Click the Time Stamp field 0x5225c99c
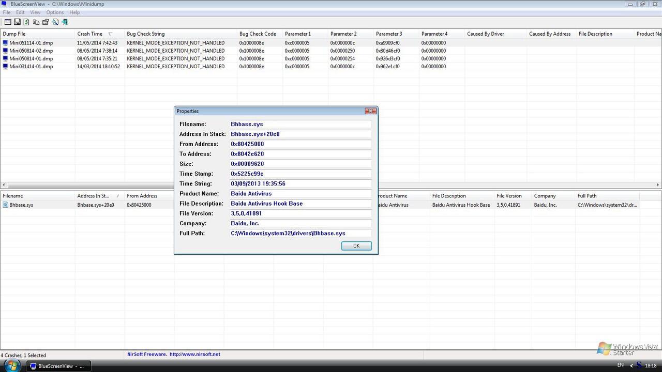The height and width of the screenshot is (372, 662). [300, 174]
